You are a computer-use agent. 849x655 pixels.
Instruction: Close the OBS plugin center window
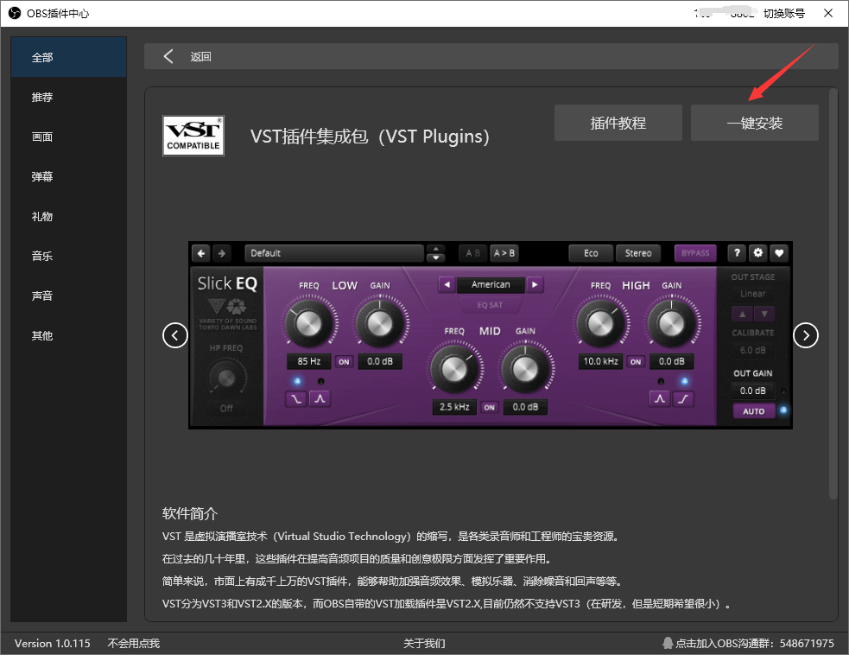tap(828, 13)
